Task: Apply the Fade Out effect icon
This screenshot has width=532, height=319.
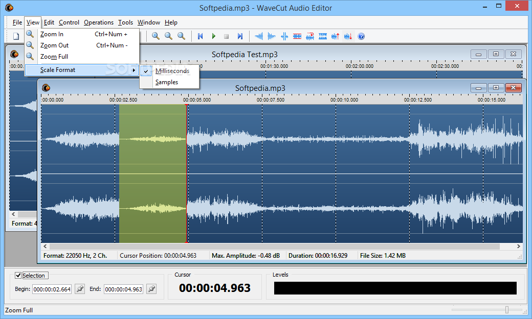Action: [272, 36]
